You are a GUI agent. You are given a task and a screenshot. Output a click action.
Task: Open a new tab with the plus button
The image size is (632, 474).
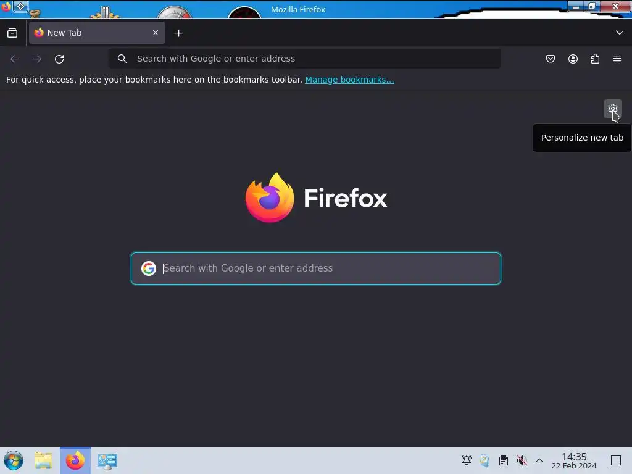[x=178, y=33]
